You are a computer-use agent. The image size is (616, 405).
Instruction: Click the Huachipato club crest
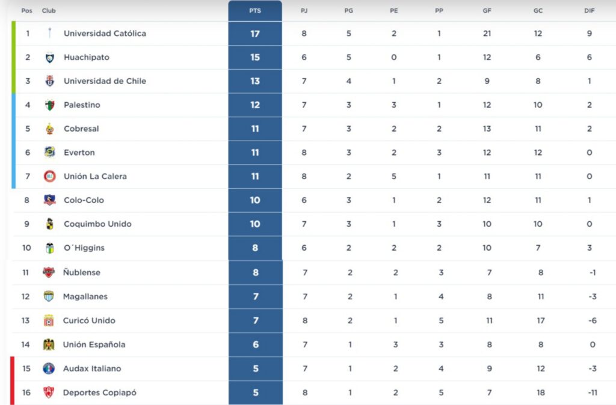(x=50, y=58)
